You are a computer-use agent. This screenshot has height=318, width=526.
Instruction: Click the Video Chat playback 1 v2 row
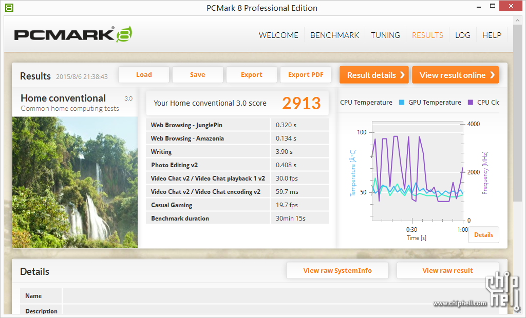(x=237, y=178)
